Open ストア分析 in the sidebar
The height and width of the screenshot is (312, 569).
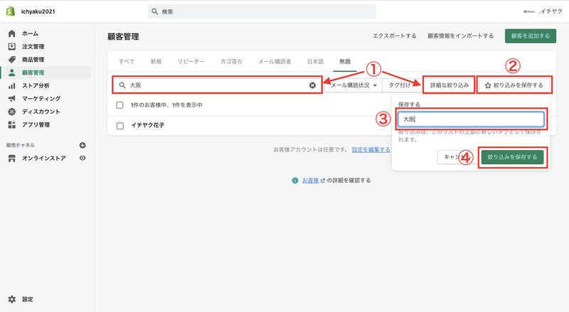click(36, 85)
